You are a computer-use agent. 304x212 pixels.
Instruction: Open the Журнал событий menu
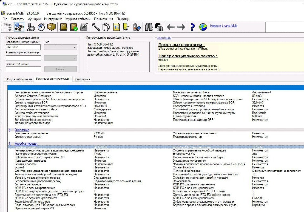(x=78, y=19)
